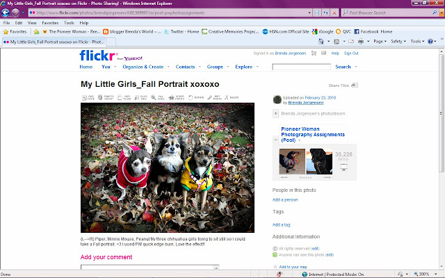Open the zoom level 100% dropdown
Viewport: 445px width, 278px height.
click(436, 274)
